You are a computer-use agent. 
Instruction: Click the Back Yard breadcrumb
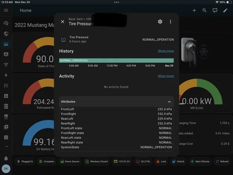pyautogui.click(x=75, y=19)
